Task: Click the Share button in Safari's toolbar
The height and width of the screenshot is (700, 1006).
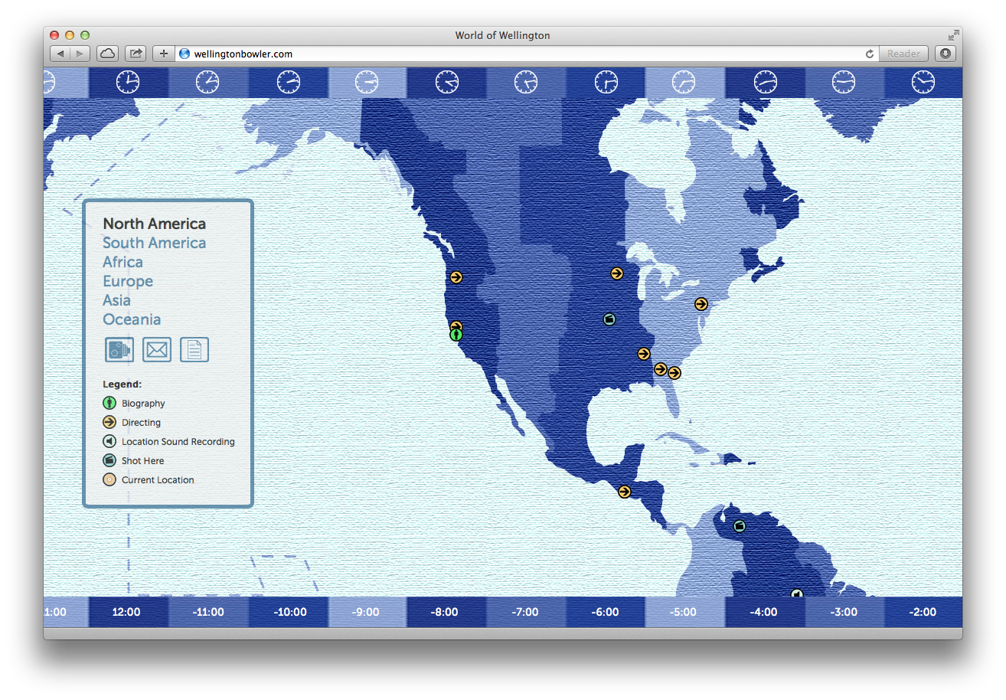Action: pos(136,54)
